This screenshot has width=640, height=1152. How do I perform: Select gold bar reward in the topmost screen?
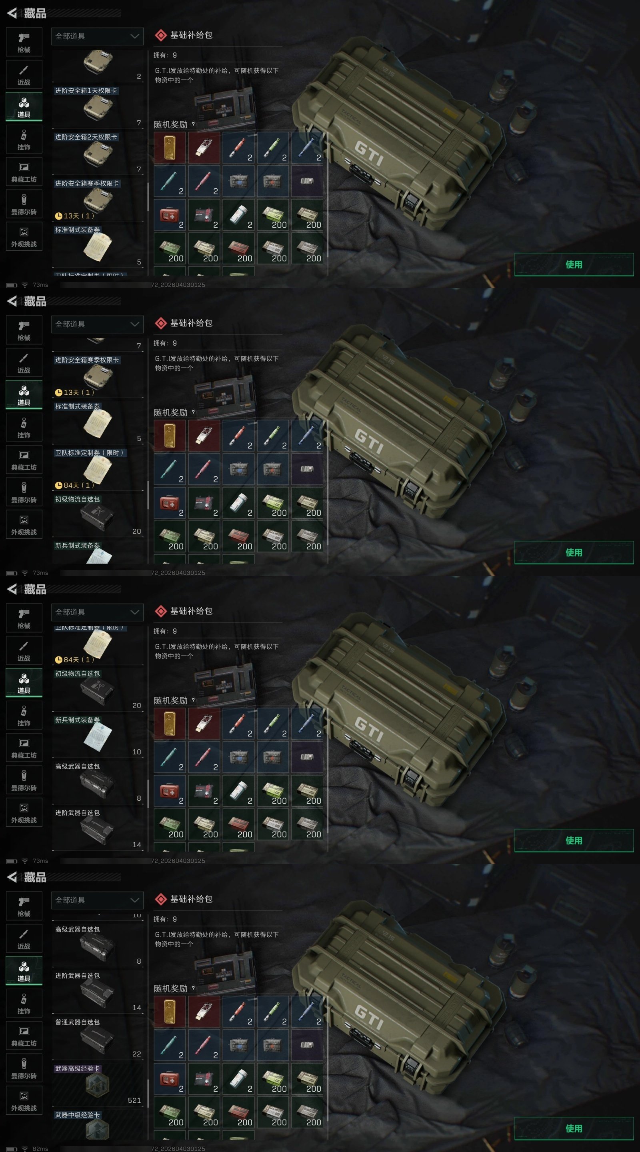click(170, 147)
